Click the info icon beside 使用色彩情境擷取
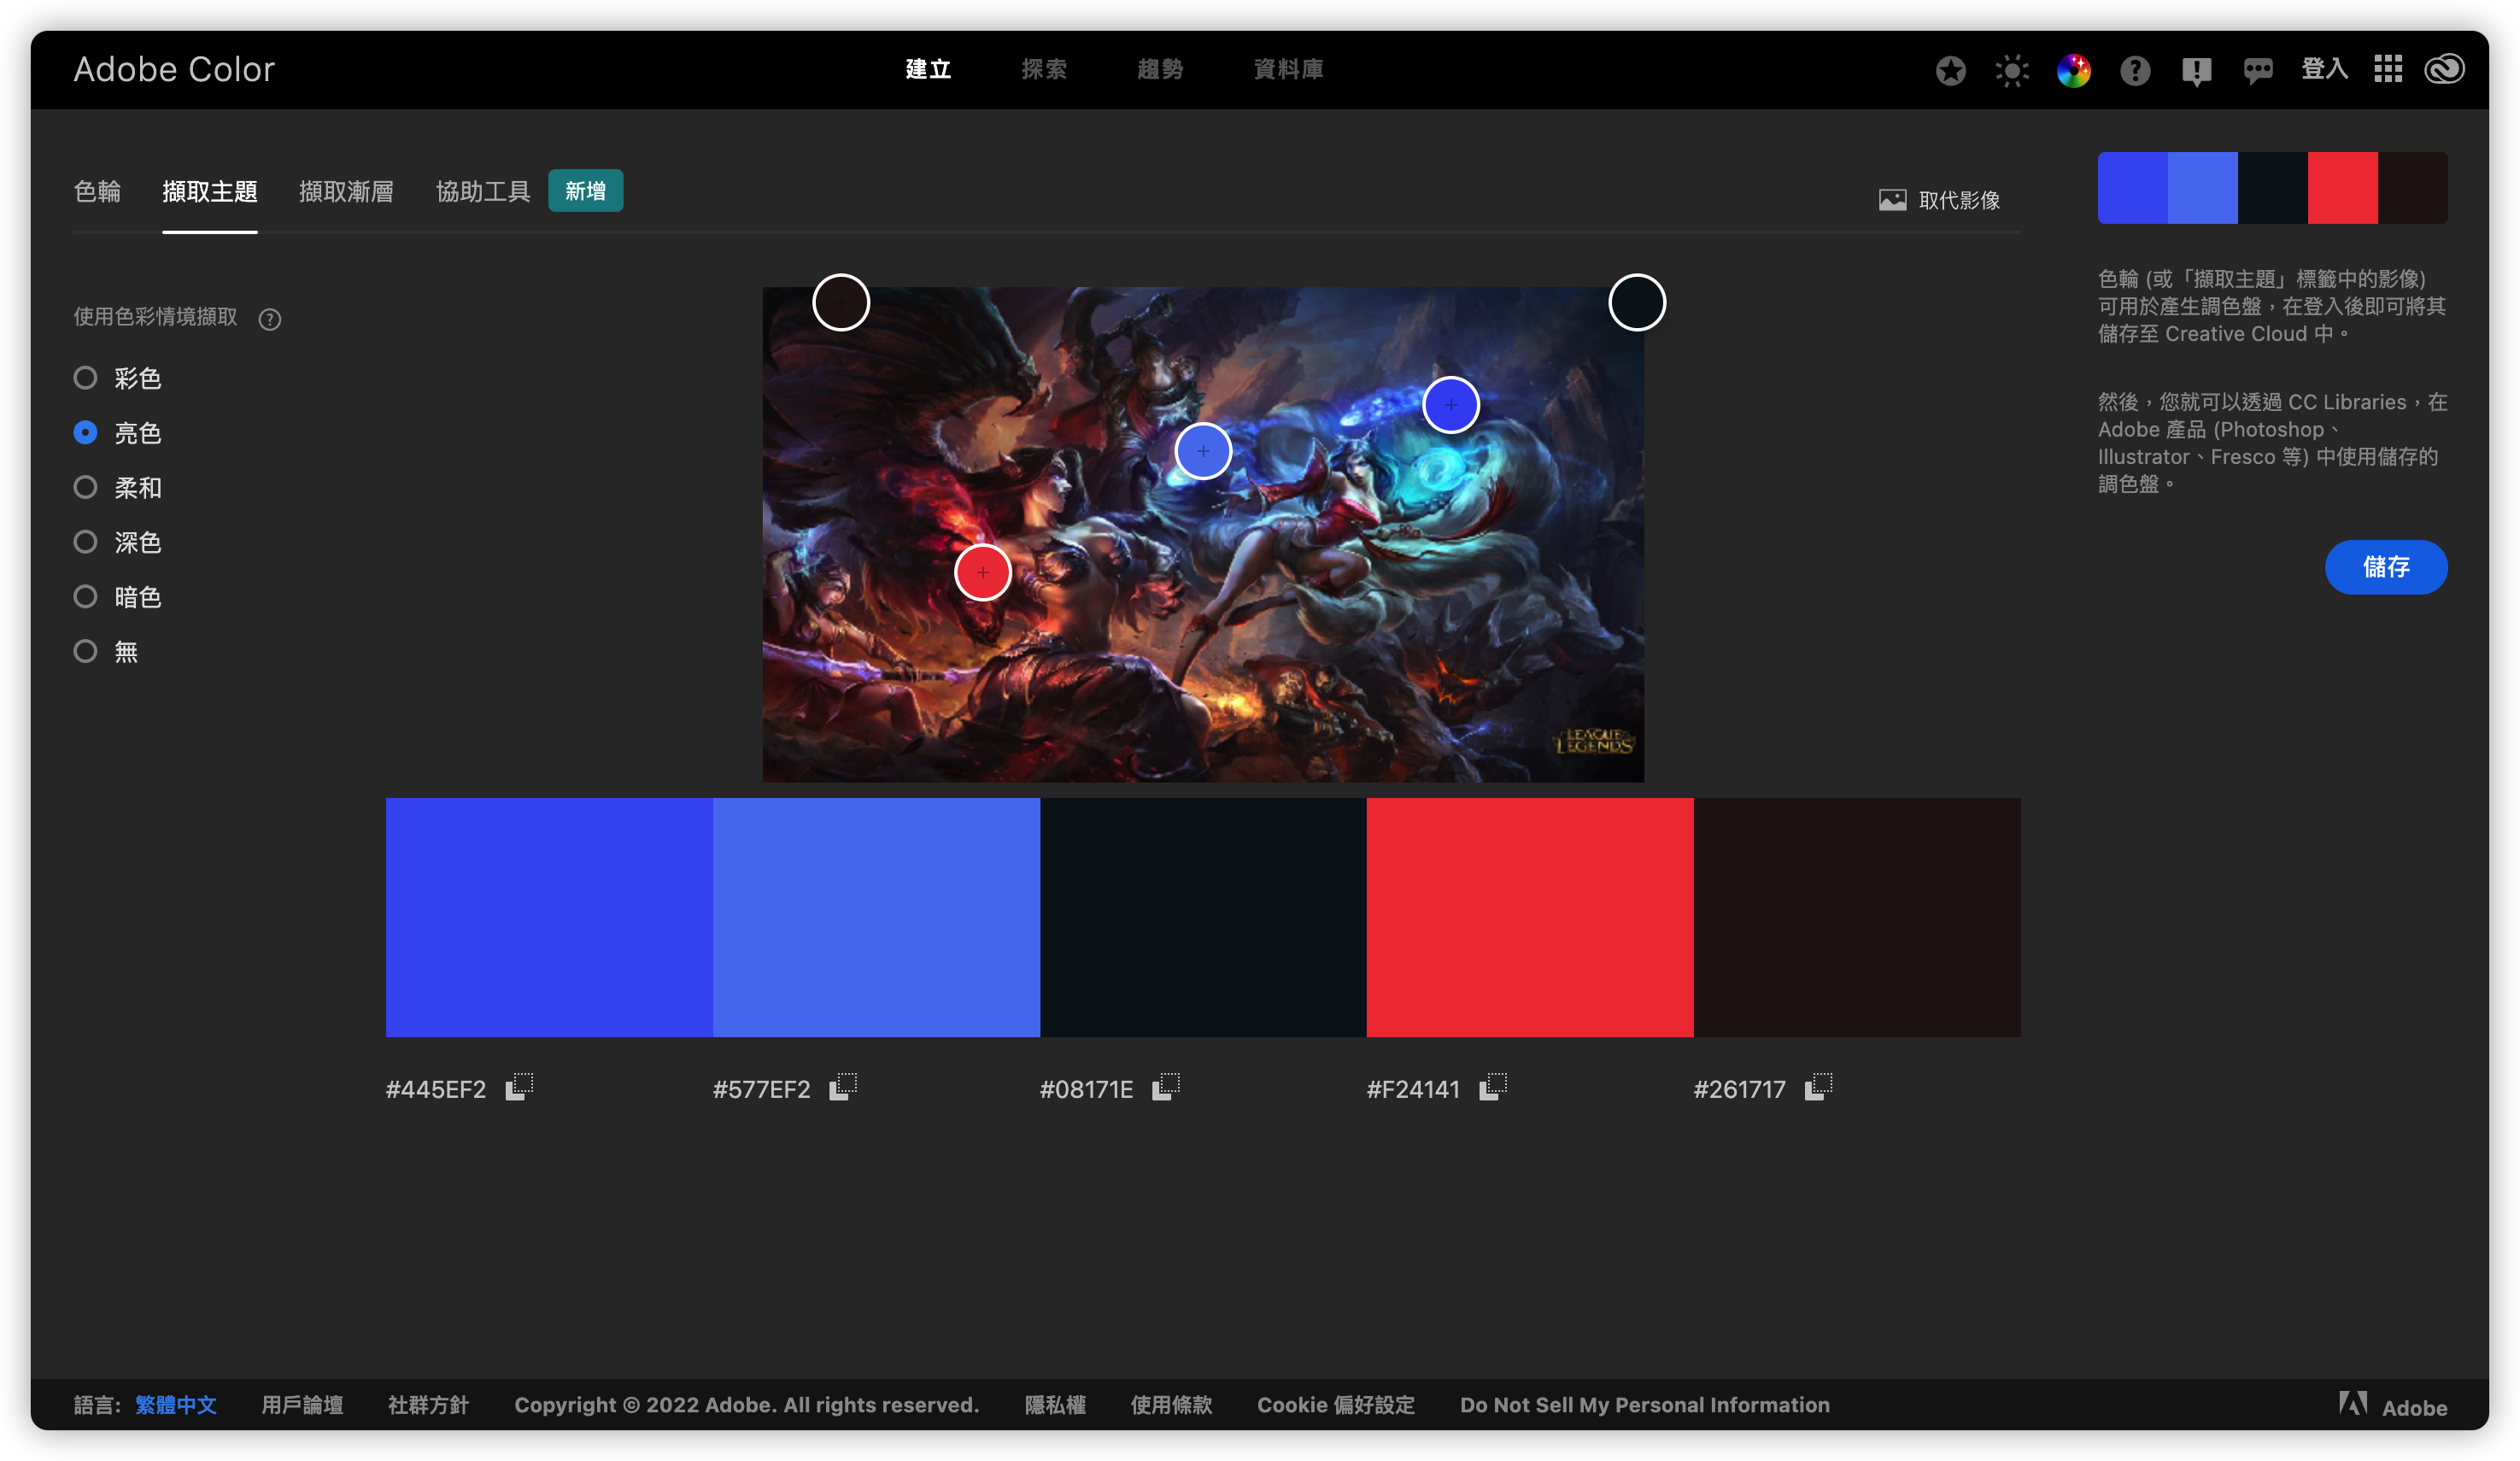The height and width of the screenshot is (1461, 2520). 269,319
